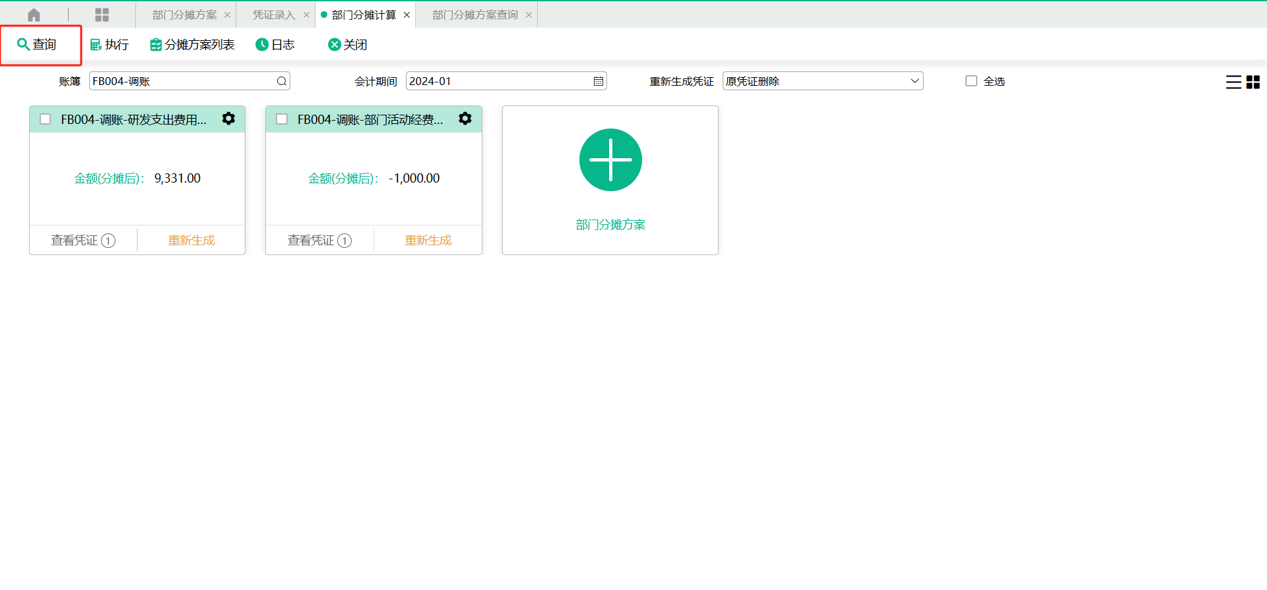Click the green plus add icon

pyautogui.click(x=610, y=160)
